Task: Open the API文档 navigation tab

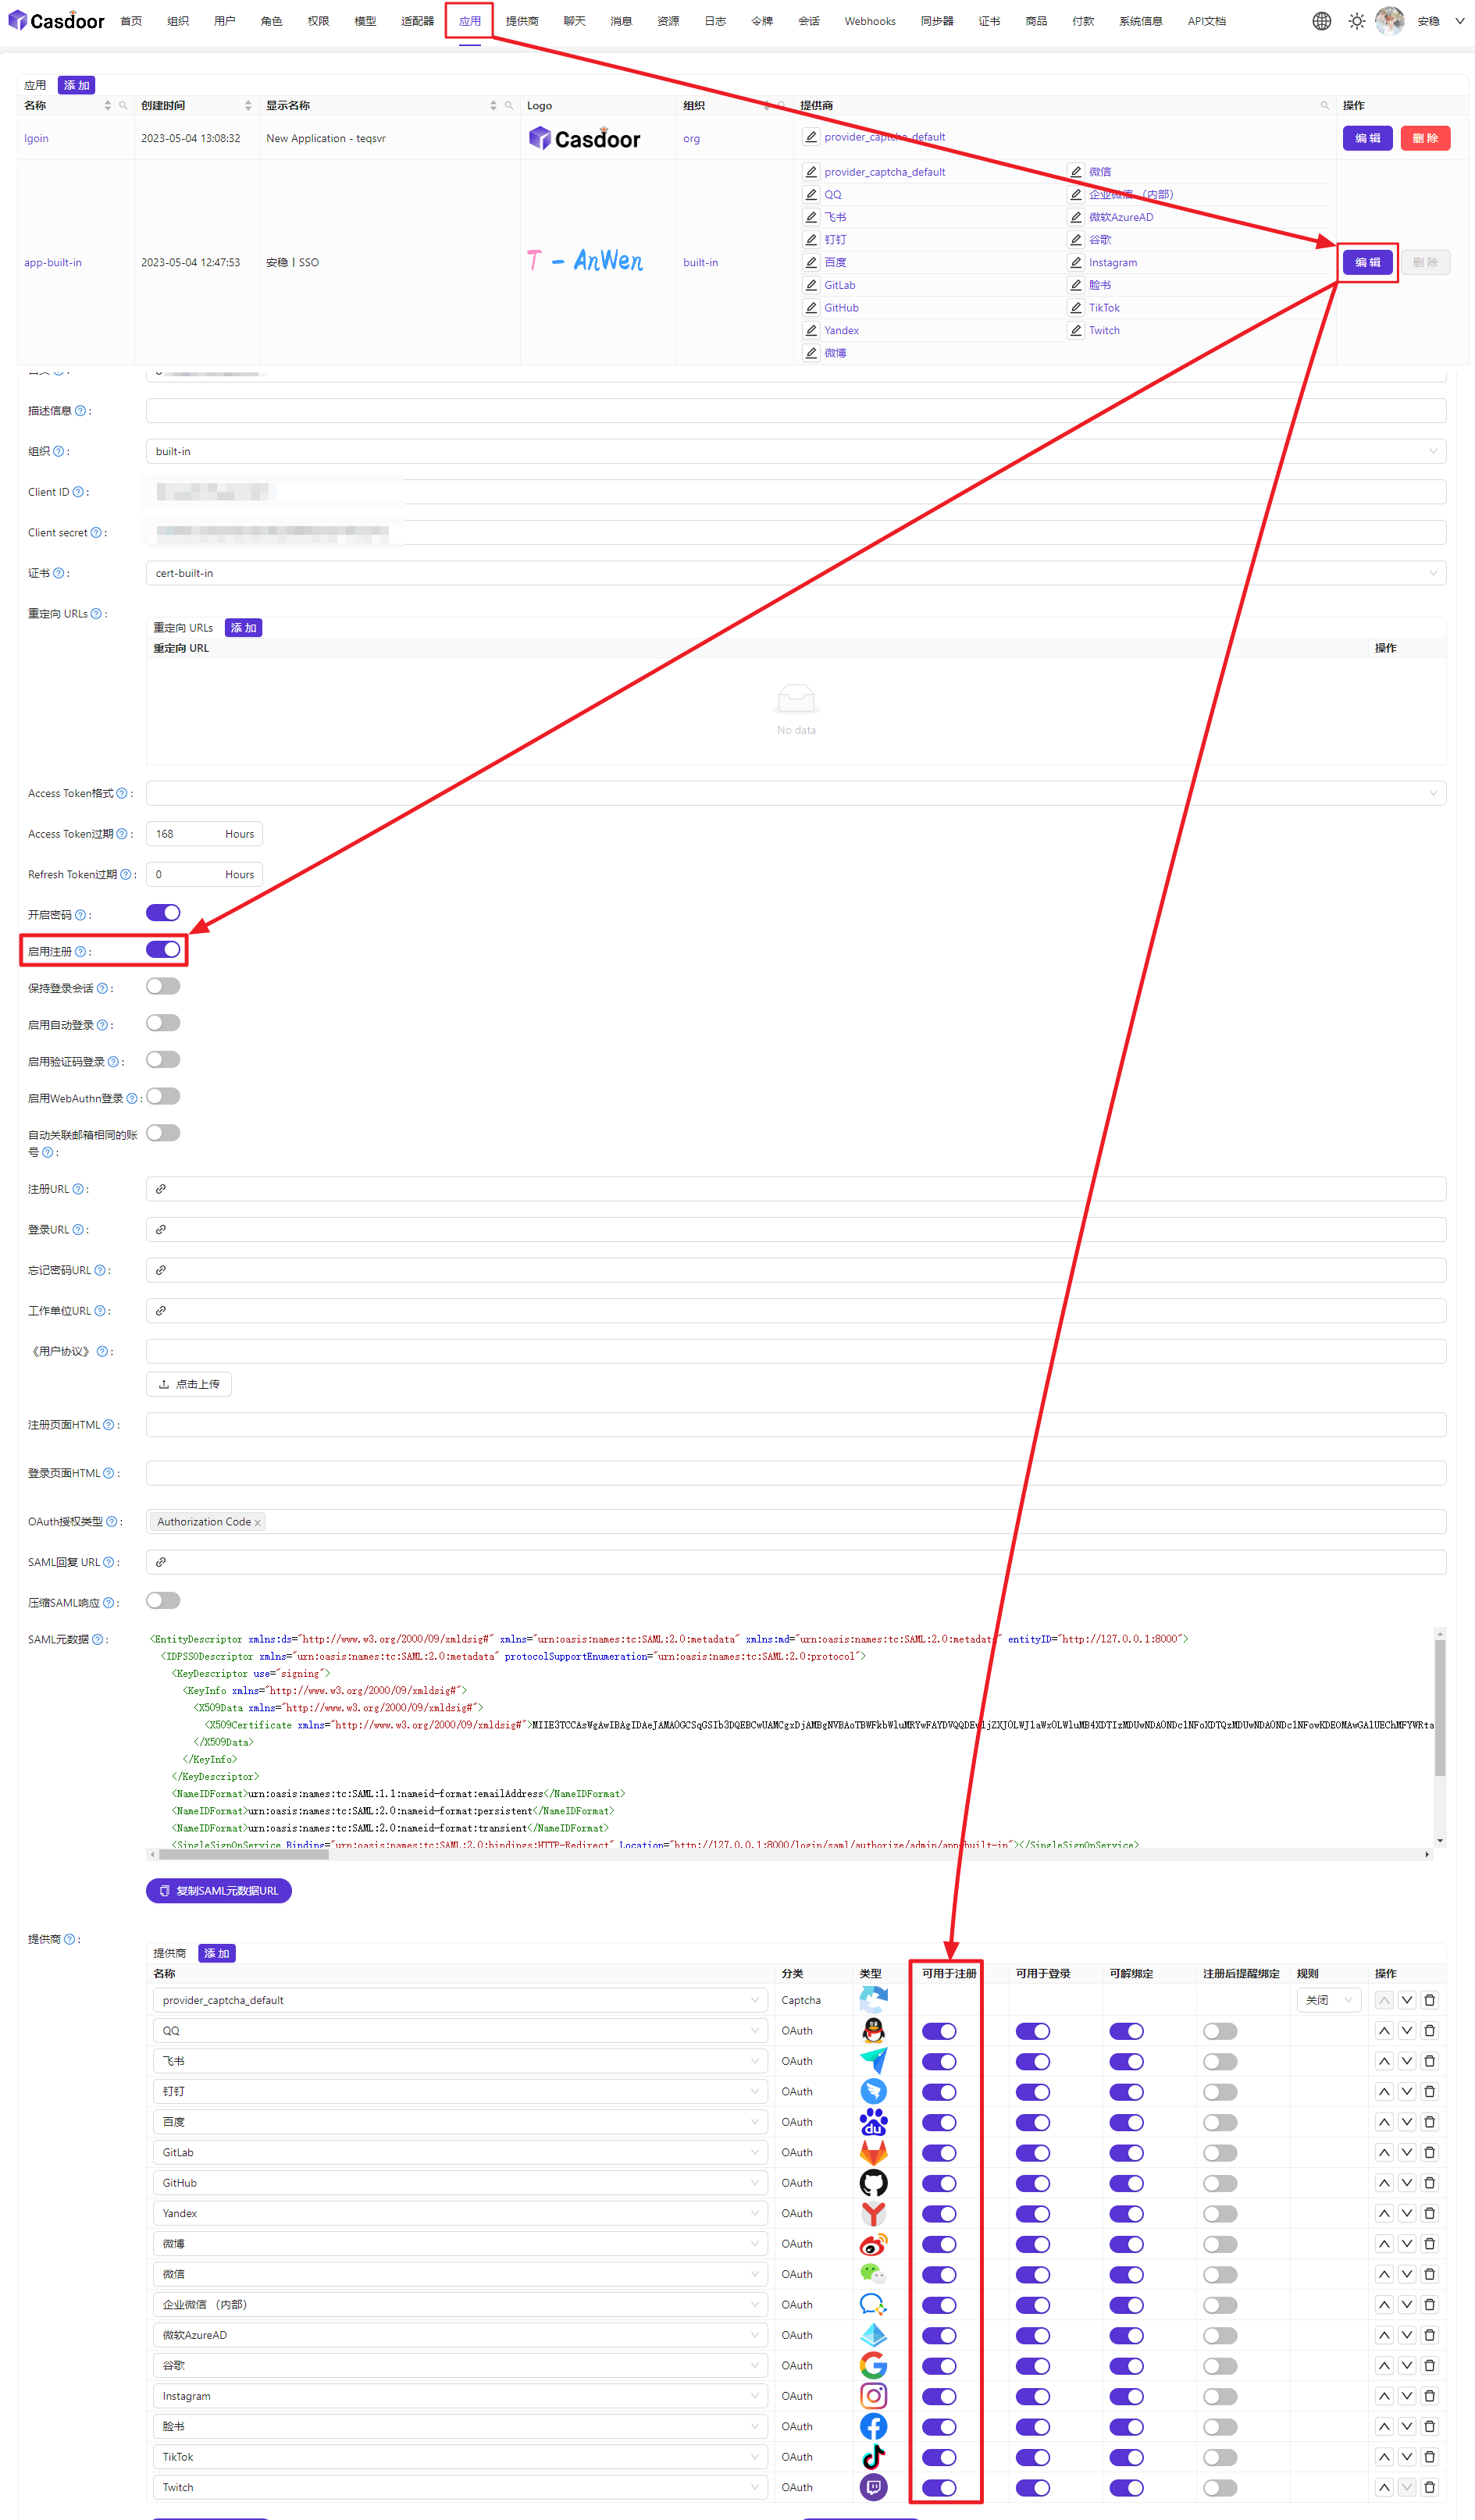Action: [1206, 21]
